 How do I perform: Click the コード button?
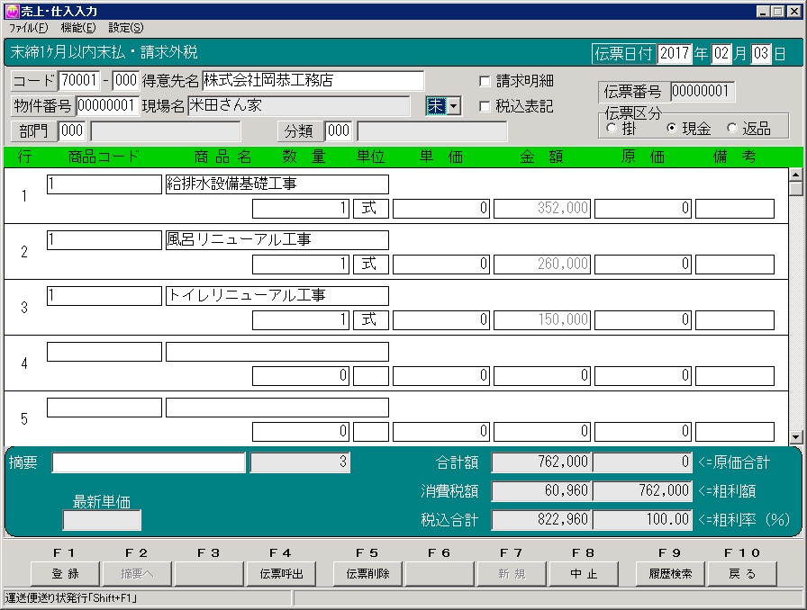coord(34,81)
